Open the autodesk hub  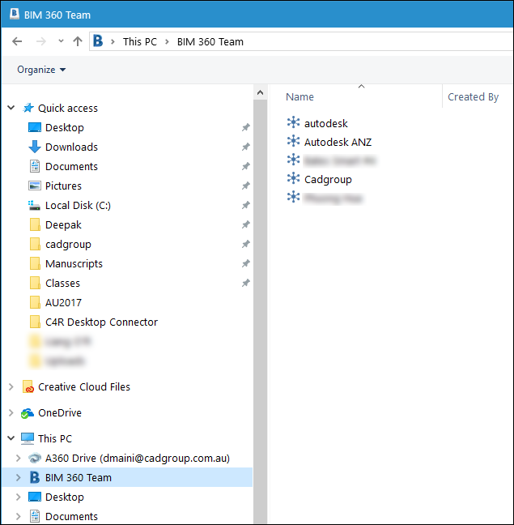pyautogui.click(x=325, y=123)
